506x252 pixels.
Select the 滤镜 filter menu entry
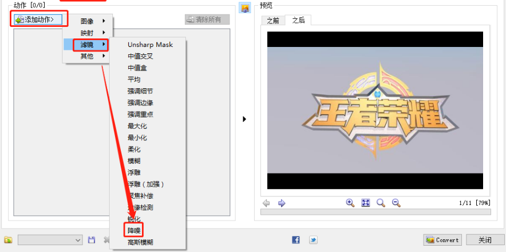point(88,45)
